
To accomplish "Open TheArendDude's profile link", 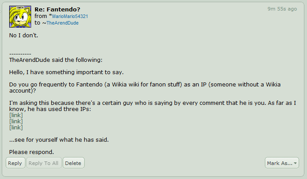I will pos(62,23).
